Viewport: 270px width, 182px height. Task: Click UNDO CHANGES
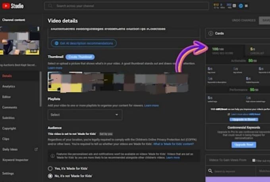coord(243,20)
